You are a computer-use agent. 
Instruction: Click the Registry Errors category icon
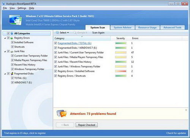pos(12,38)
